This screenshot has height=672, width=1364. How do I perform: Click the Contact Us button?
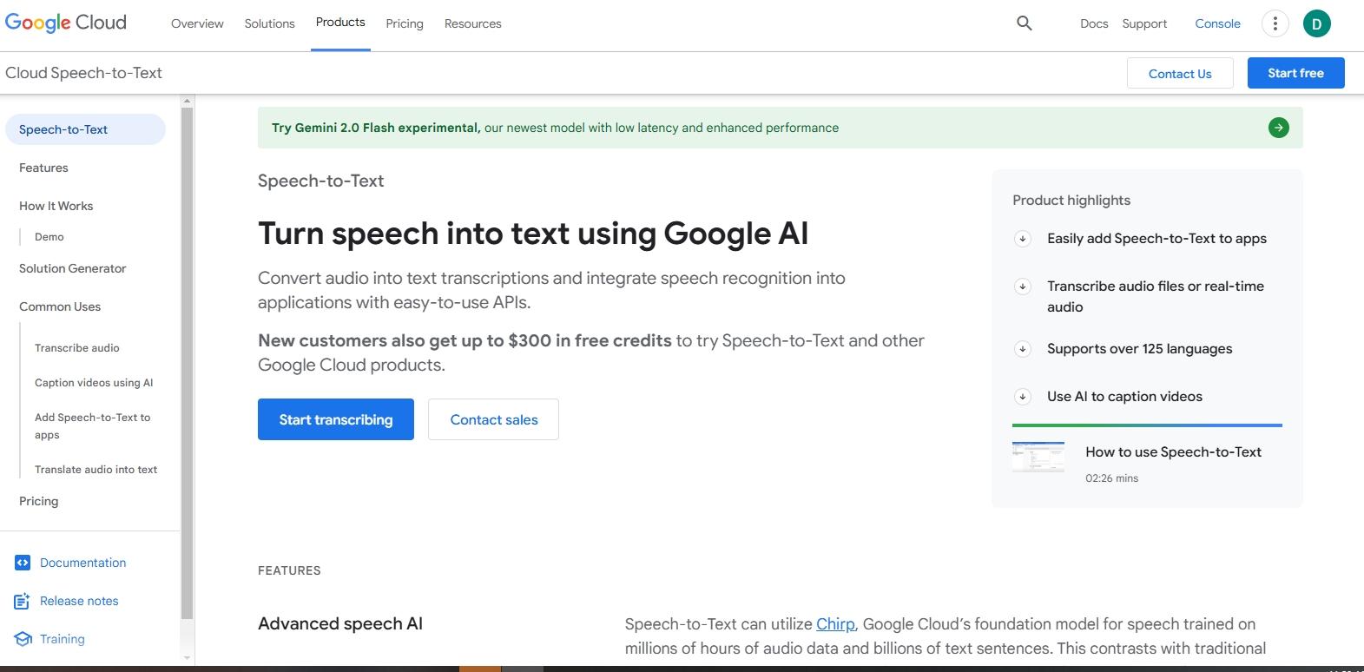[1180, 74]
